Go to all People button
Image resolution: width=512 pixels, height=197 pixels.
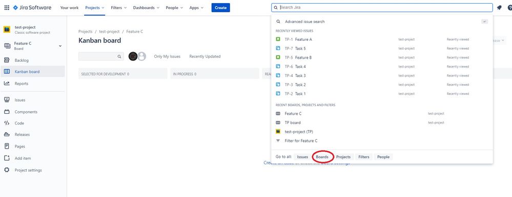[383, 157]
